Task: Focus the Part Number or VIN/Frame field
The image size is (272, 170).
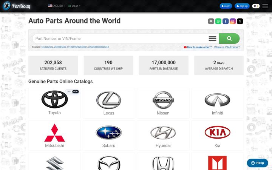Action: (120, 39)
